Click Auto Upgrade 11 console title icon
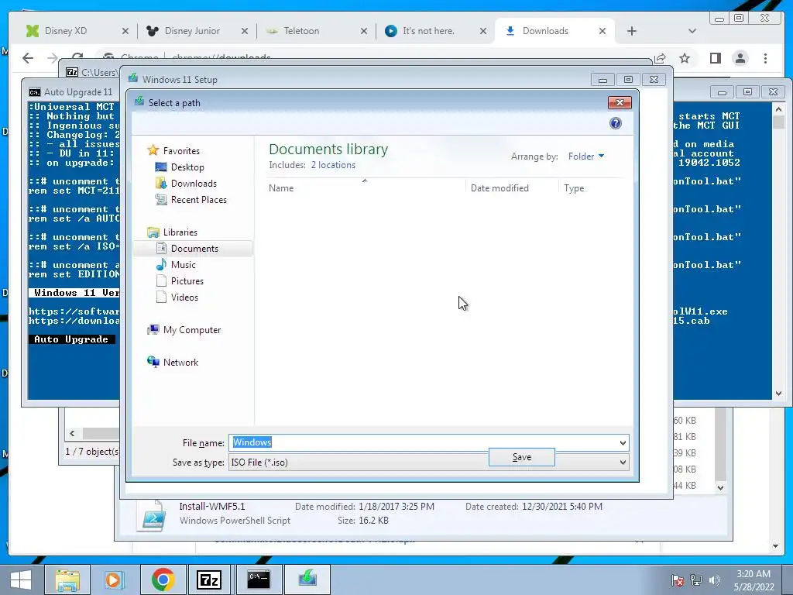The image size is (793, 595). pos(34,92)
